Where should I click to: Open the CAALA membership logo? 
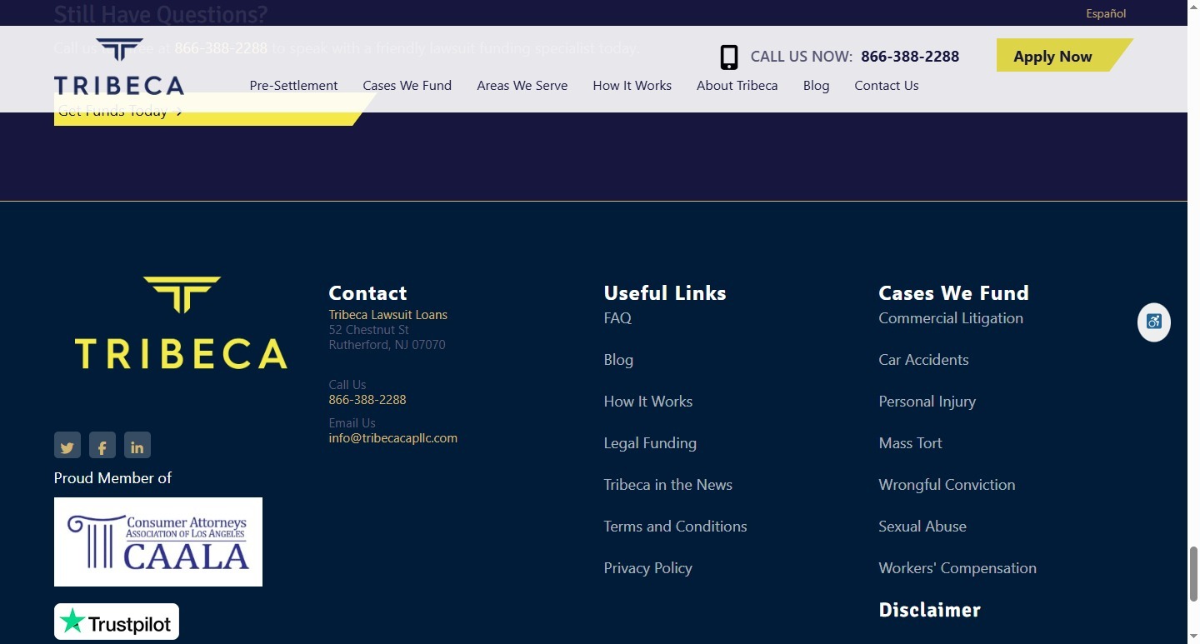(158, 542)
